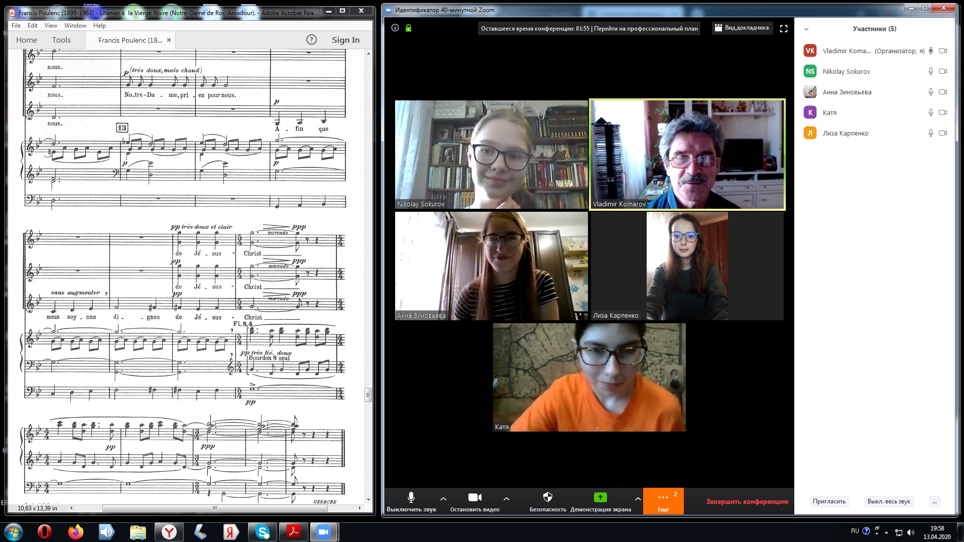Open Skype from the taskbar
This screenshot has height=542, width=964.
point(263,532)
